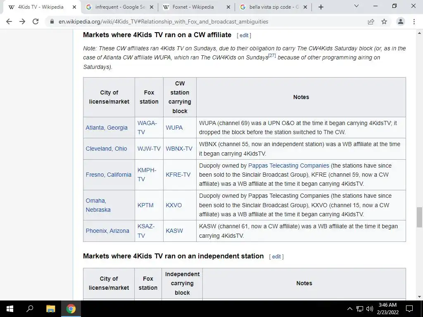Open Atlanta, Georgia link
Viewport: 423px width, 317px height.
click(107, 128)
